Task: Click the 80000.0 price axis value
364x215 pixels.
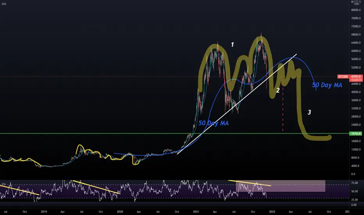Action: (x=356, y=10)
